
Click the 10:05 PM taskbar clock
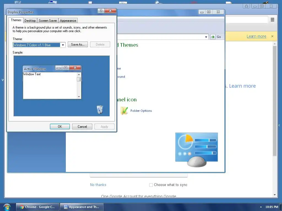[272, 207]
